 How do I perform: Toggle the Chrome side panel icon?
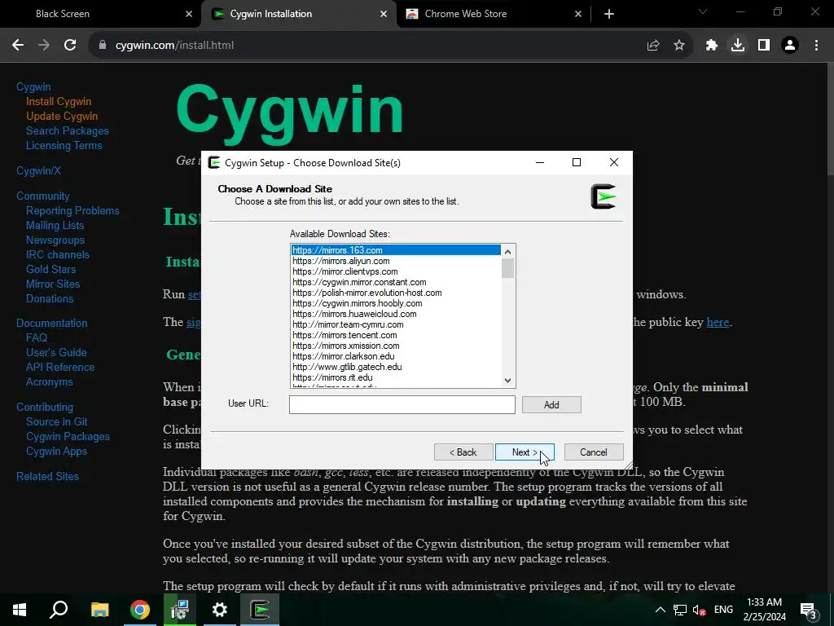click(764, 46)
